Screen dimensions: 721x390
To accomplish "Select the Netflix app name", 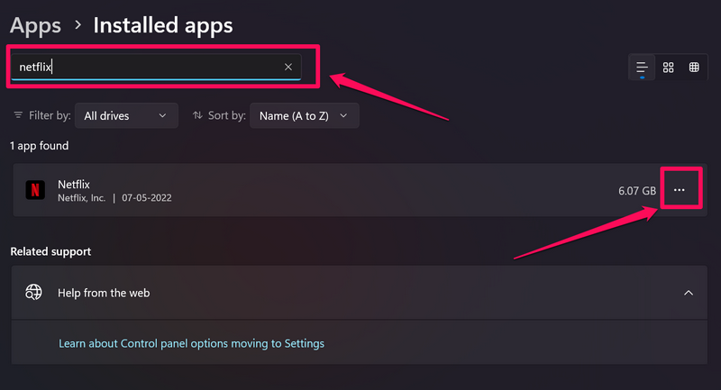I will click(74, 185).
